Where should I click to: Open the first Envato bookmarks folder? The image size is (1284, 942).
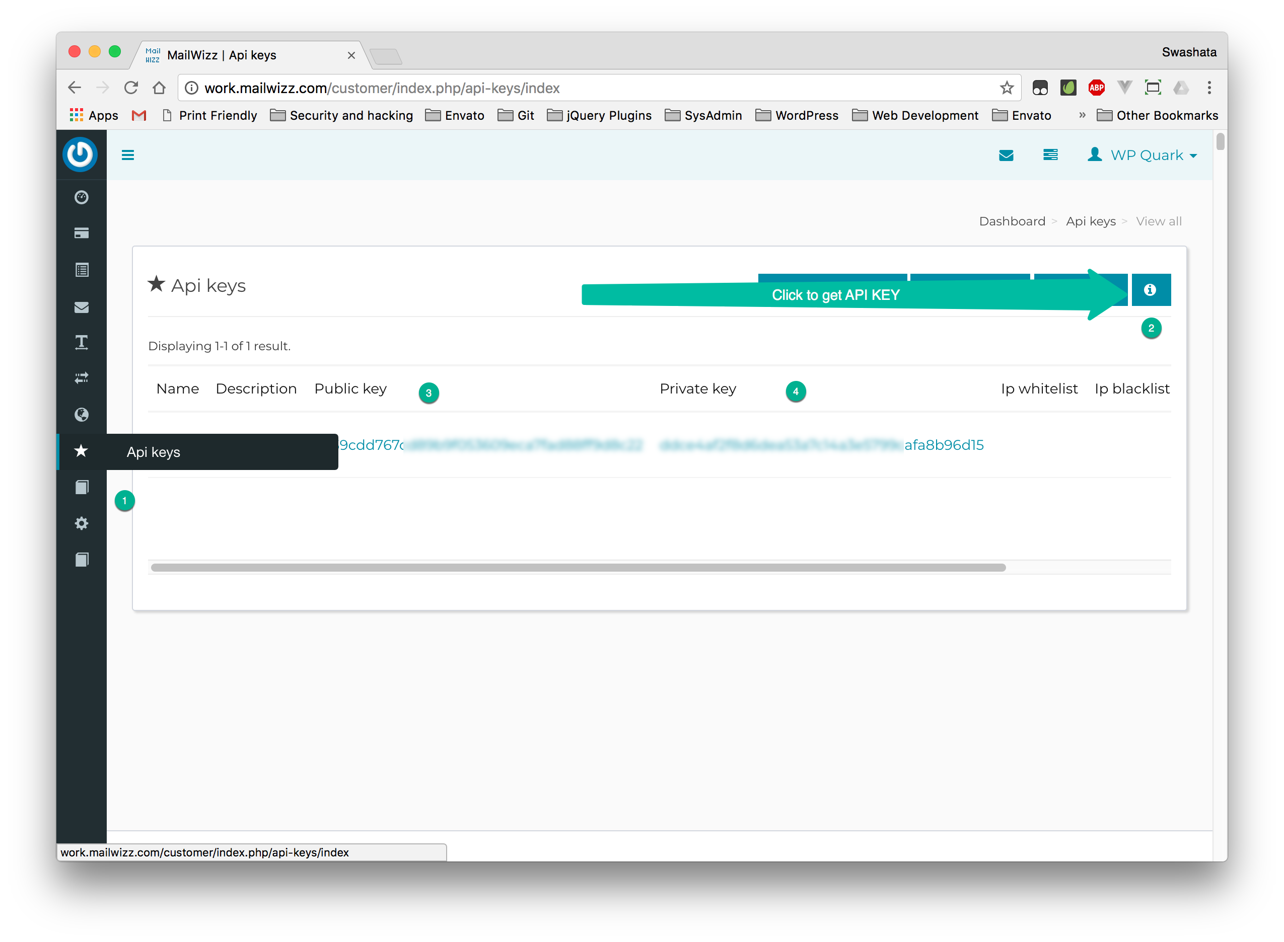(x=455, y=115)
